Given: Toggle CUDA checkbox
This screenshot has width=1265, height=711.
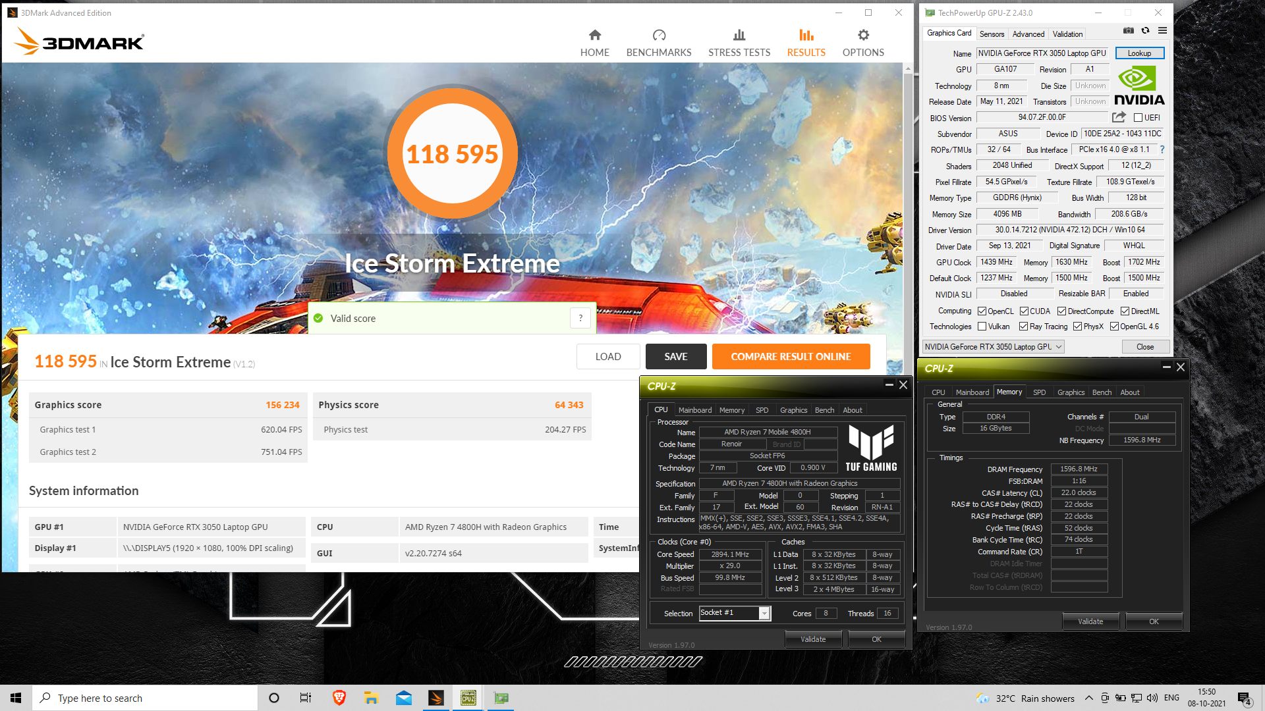Looking at the screenshot, I should (x=1024, y=311).
